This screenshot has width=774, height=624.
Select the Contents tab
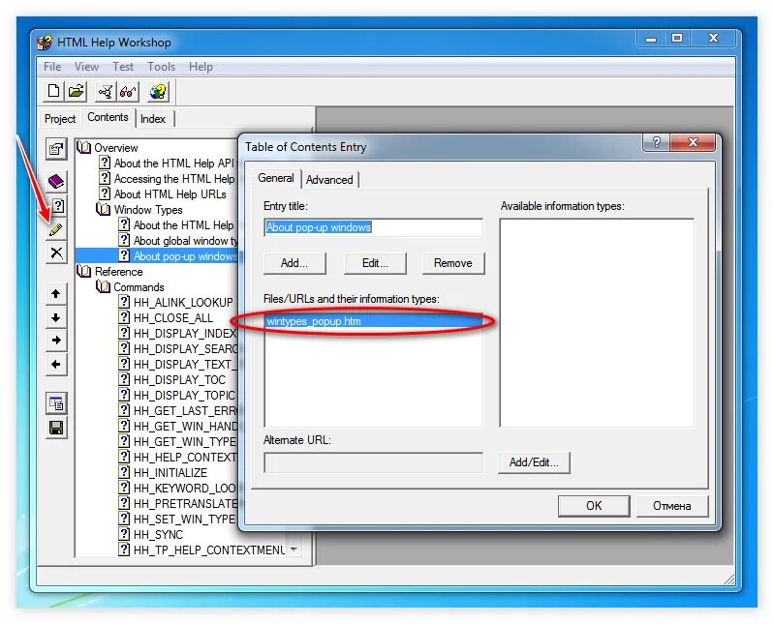[108, 117]
